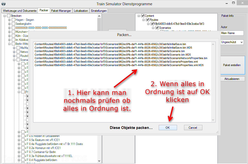248x164 pixels.
Task: Check vT 0.2a Homerun mit vR ICE1
Action: click(23, 148)
